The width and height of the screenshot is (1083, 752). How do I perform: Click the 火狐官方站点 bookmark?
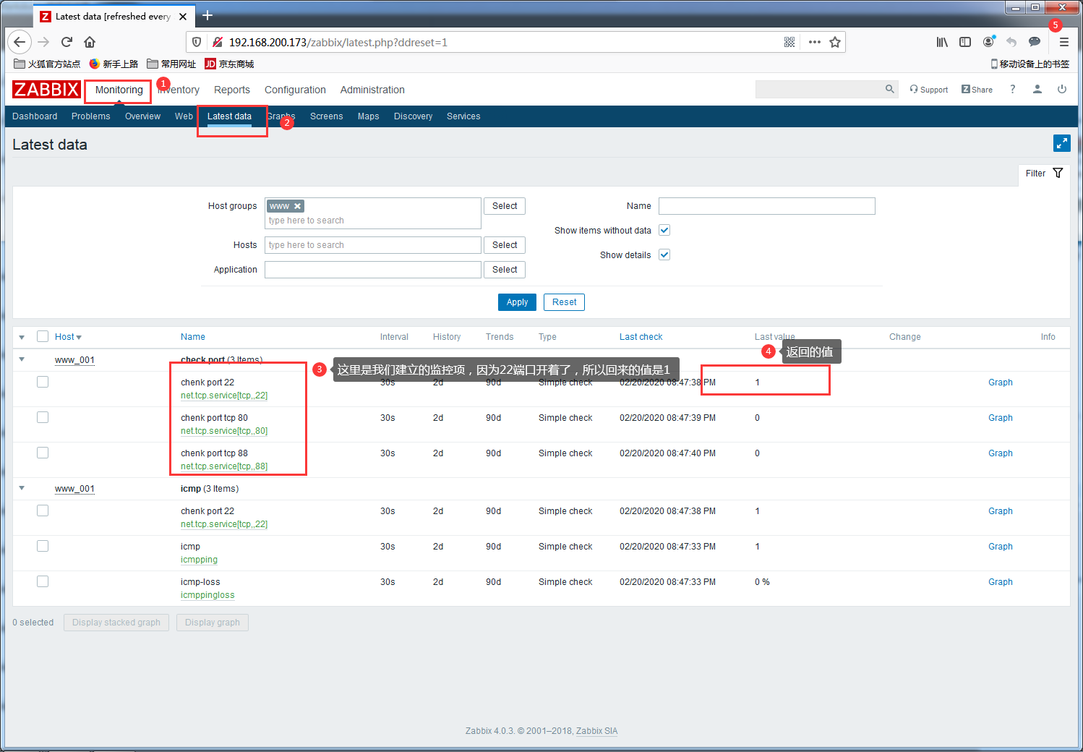(48, 64)
